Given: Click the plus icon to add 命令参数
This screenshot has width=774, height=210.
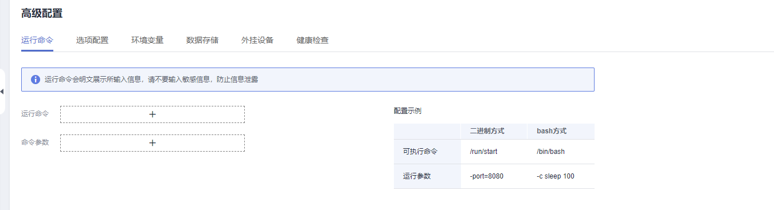Looking at the screenshot, I should tap(153, 143).
